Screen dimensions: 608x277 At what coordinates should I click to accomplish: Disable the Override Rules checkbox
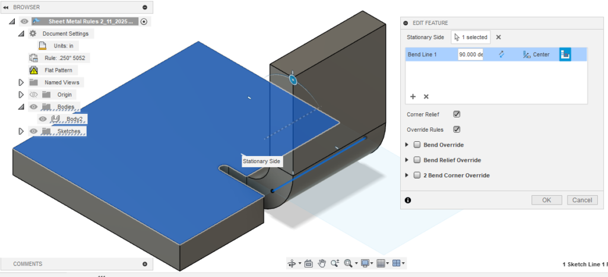point(457,129)
